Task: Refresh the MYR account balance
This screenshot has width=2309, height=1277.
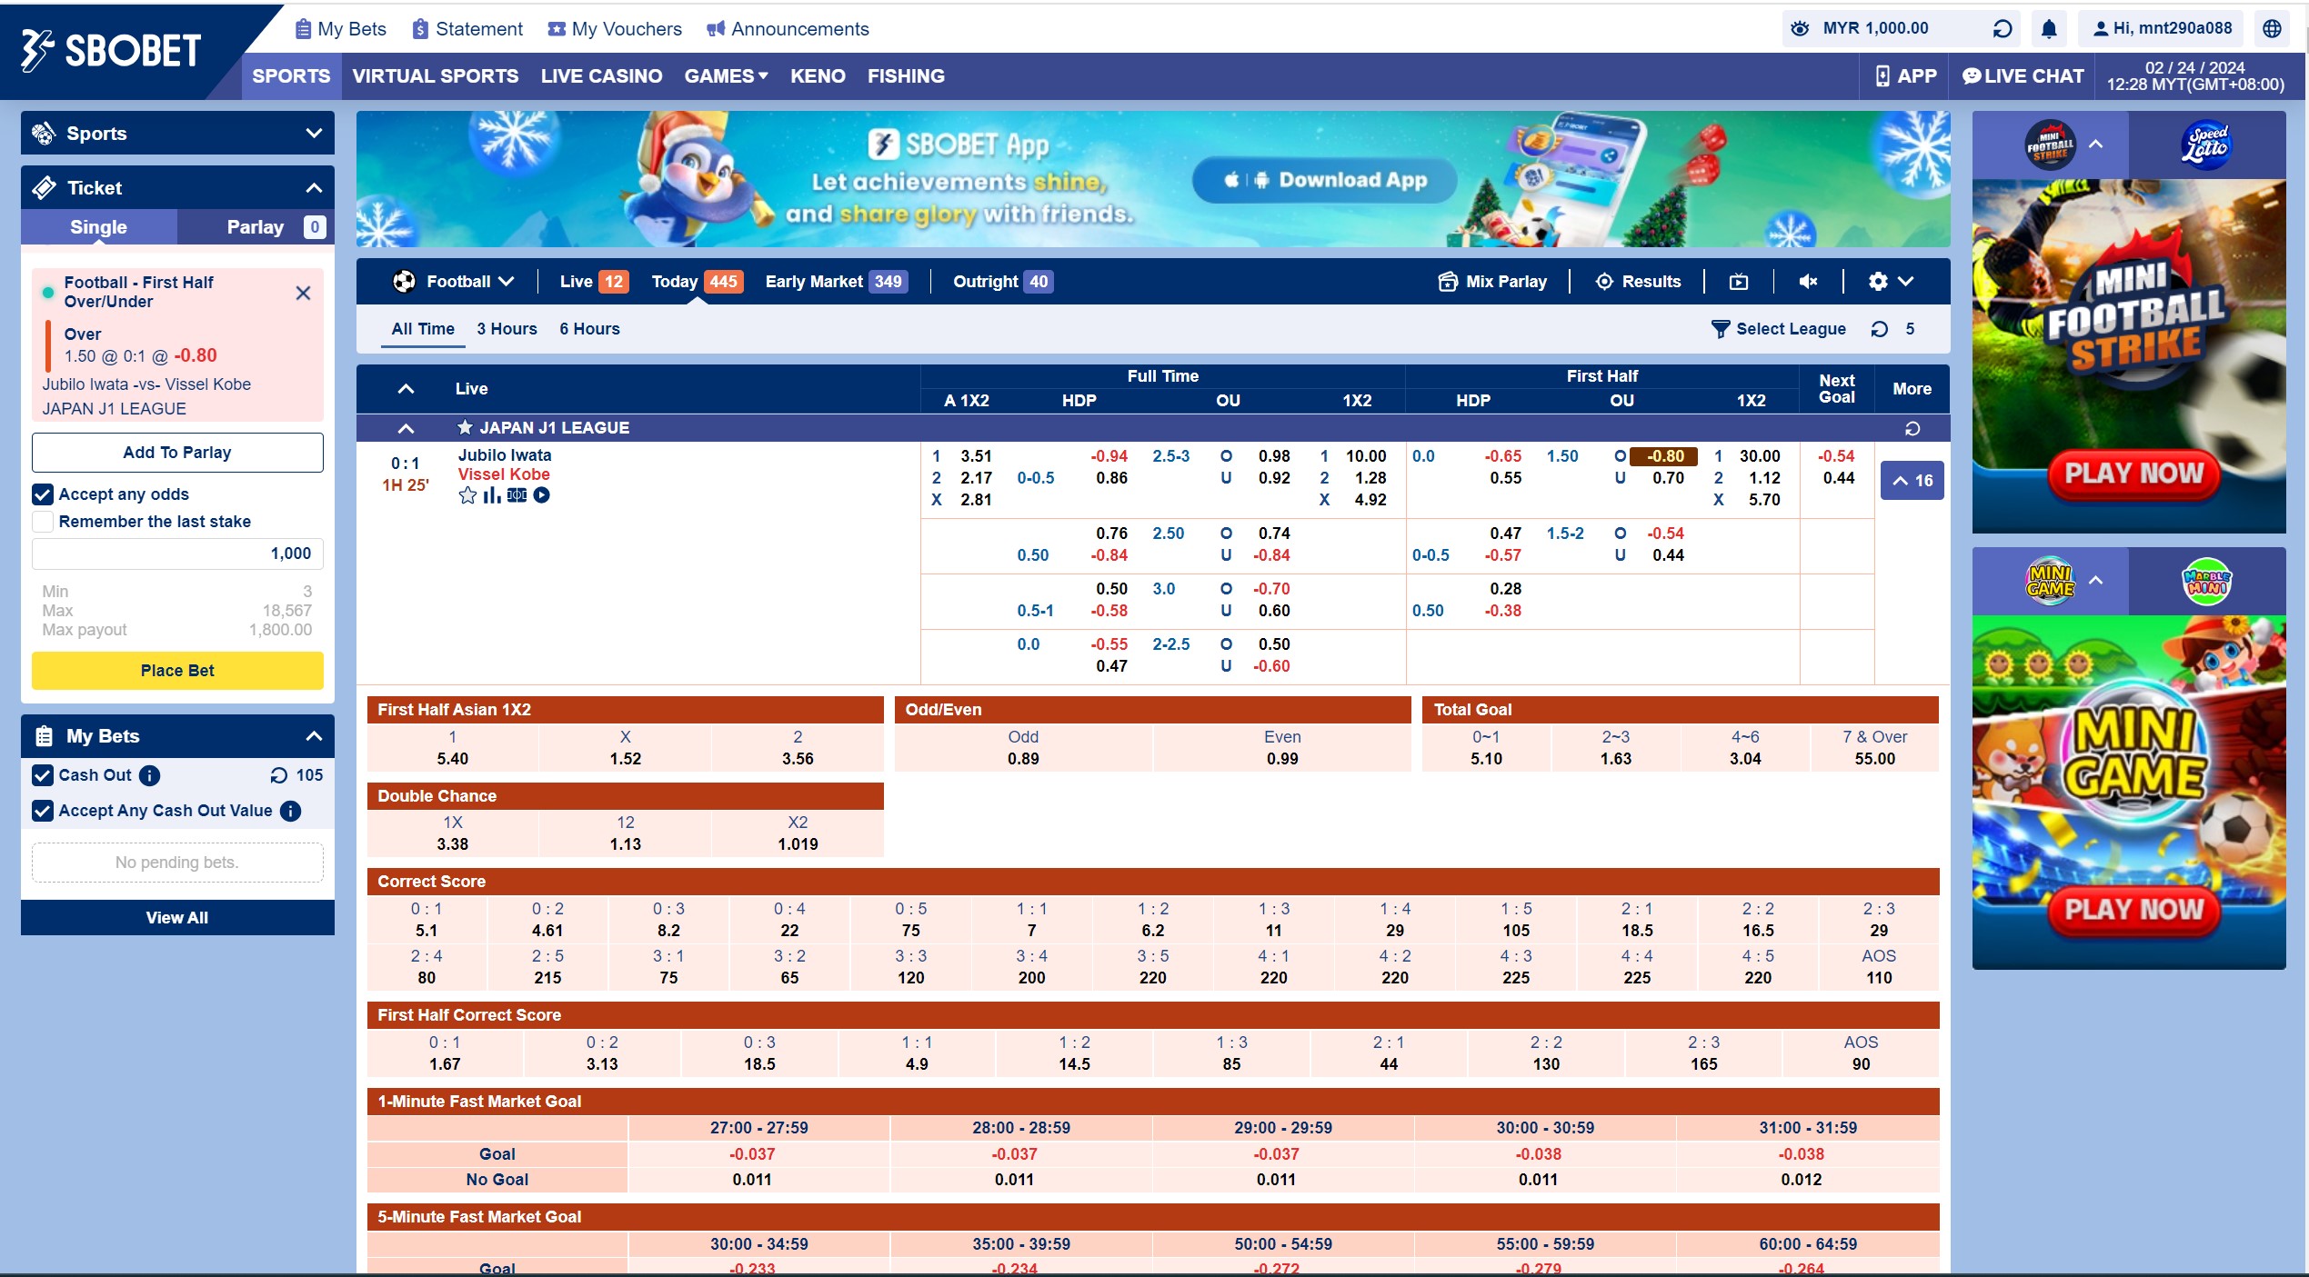Action: 2003,28
